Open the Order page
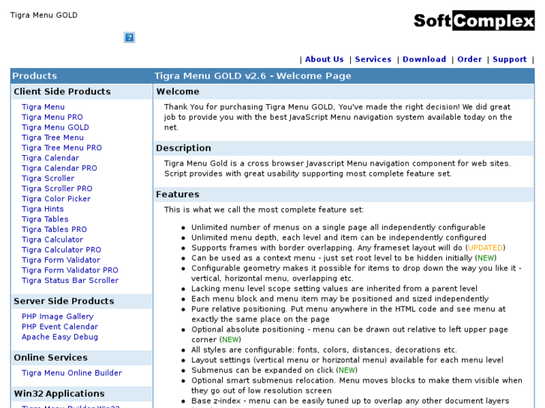 tap(469, 59)
